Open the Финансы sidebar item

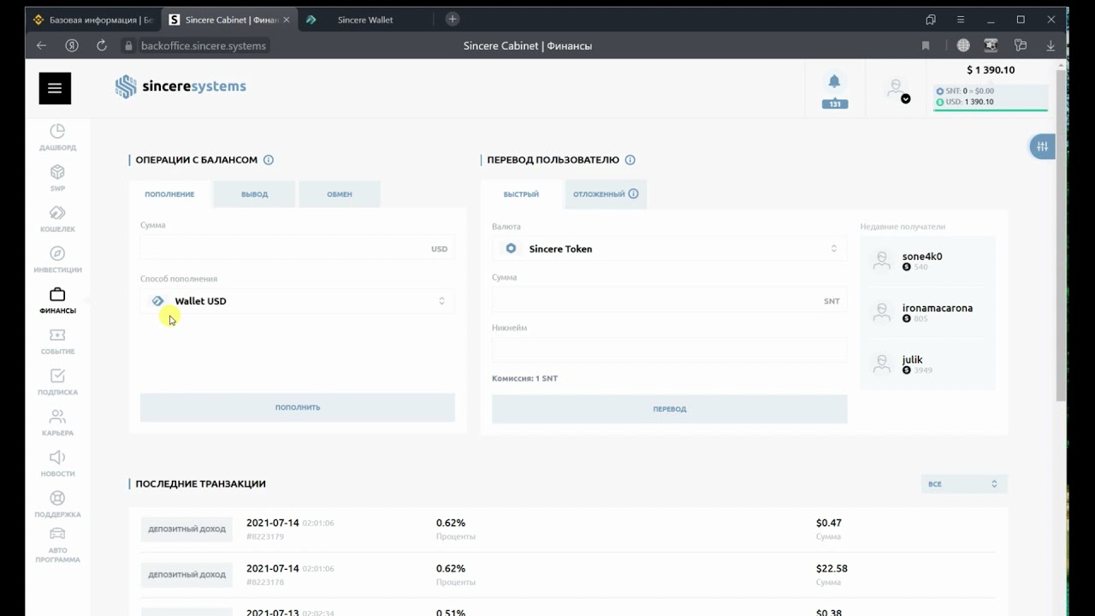point(57,300)
